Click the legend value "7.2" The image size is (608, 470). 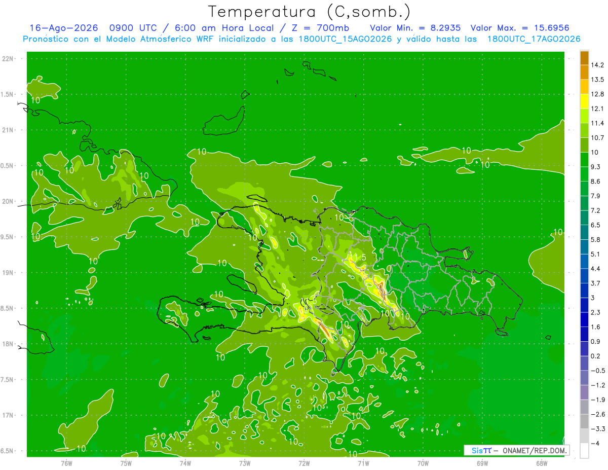[x=596, y=210]
